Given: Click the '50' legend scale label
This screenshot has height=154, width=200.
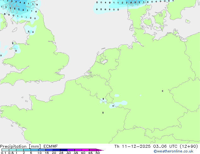Looking at the screenshot, I should click(x=97, y=153).
